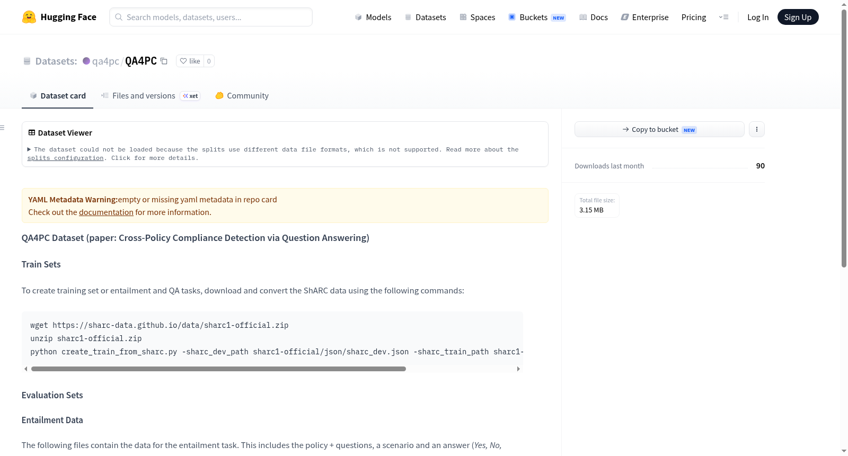Click the Copy to bucket button
The image size is (848, 456).
pyautogui.click(x=659, y=129)
